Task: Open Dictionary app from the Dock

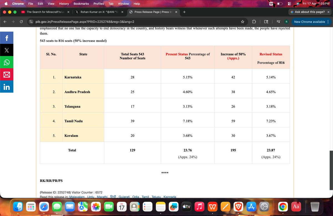Action: click(x=296, y=207)
